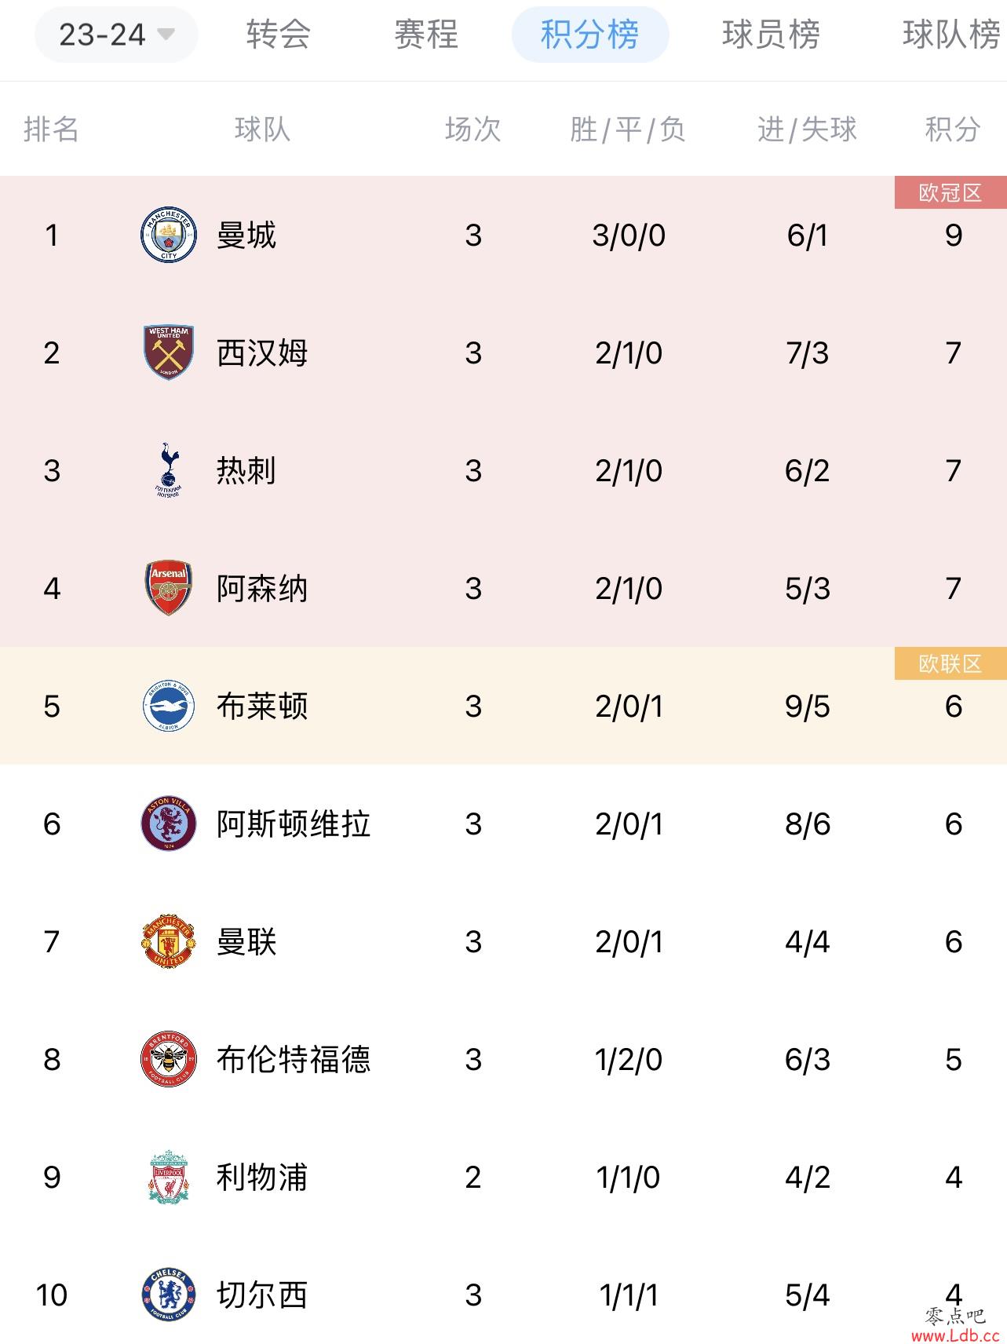Click the Arsenal crest icon
Image resolution: width=1007 pixels, height=1344 pixels.
pyautogui.click(x=169, y=588)
